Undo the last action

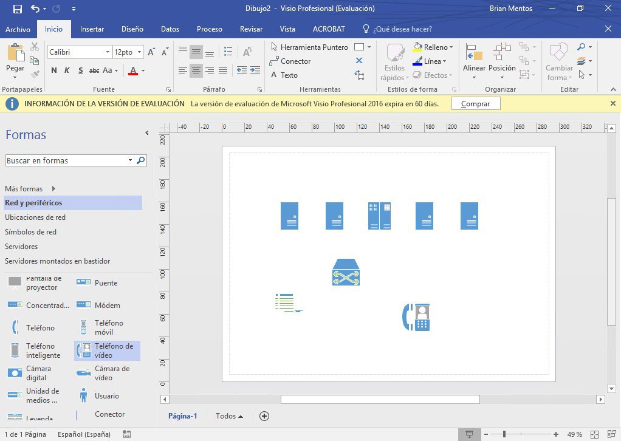point(35,9)
